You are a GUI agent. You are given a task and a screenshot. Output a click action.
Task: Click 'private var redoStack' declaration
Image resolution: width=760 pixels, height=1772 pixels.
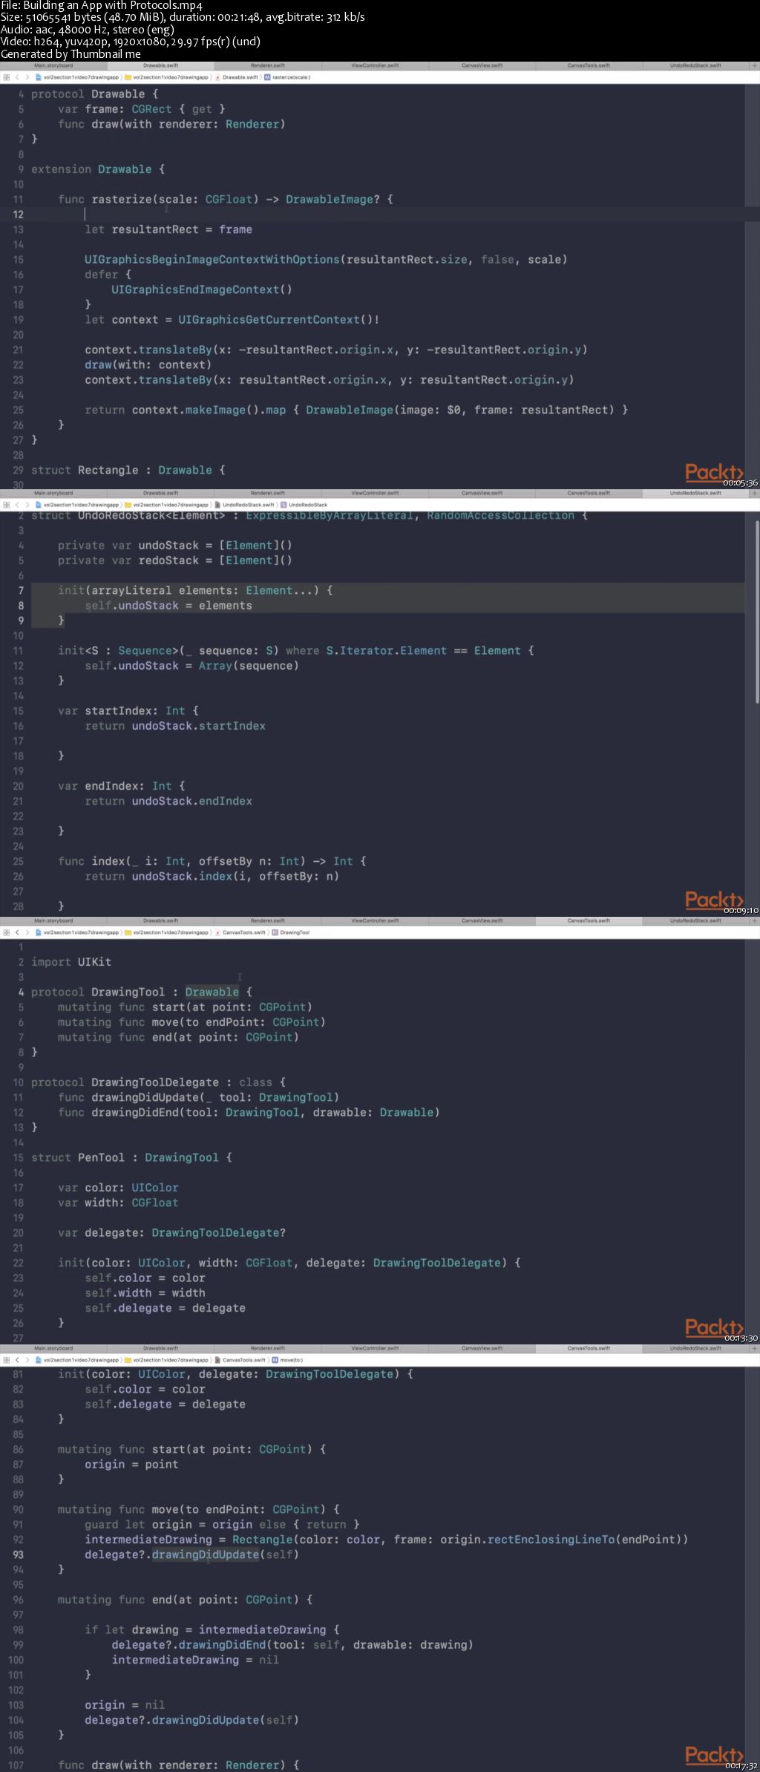[x=175, y=560]
